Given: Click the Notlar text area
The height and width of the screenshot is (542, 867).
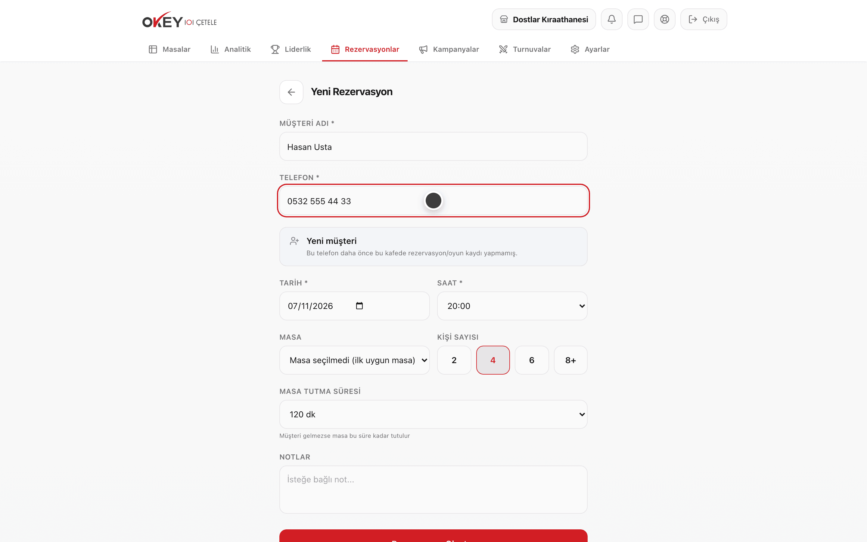Looking at the screenshot, I should pyautogui.click(x=433, y=489).
